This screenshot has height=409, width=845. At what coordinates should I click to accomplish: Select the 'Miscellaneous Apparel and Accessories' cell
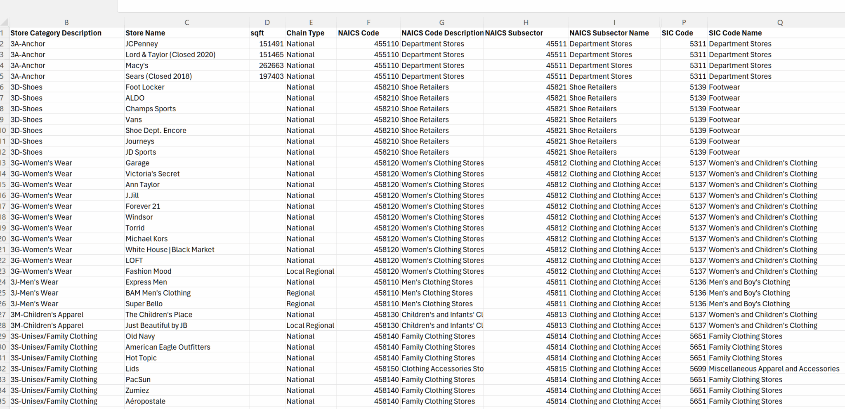pos(774,369)
